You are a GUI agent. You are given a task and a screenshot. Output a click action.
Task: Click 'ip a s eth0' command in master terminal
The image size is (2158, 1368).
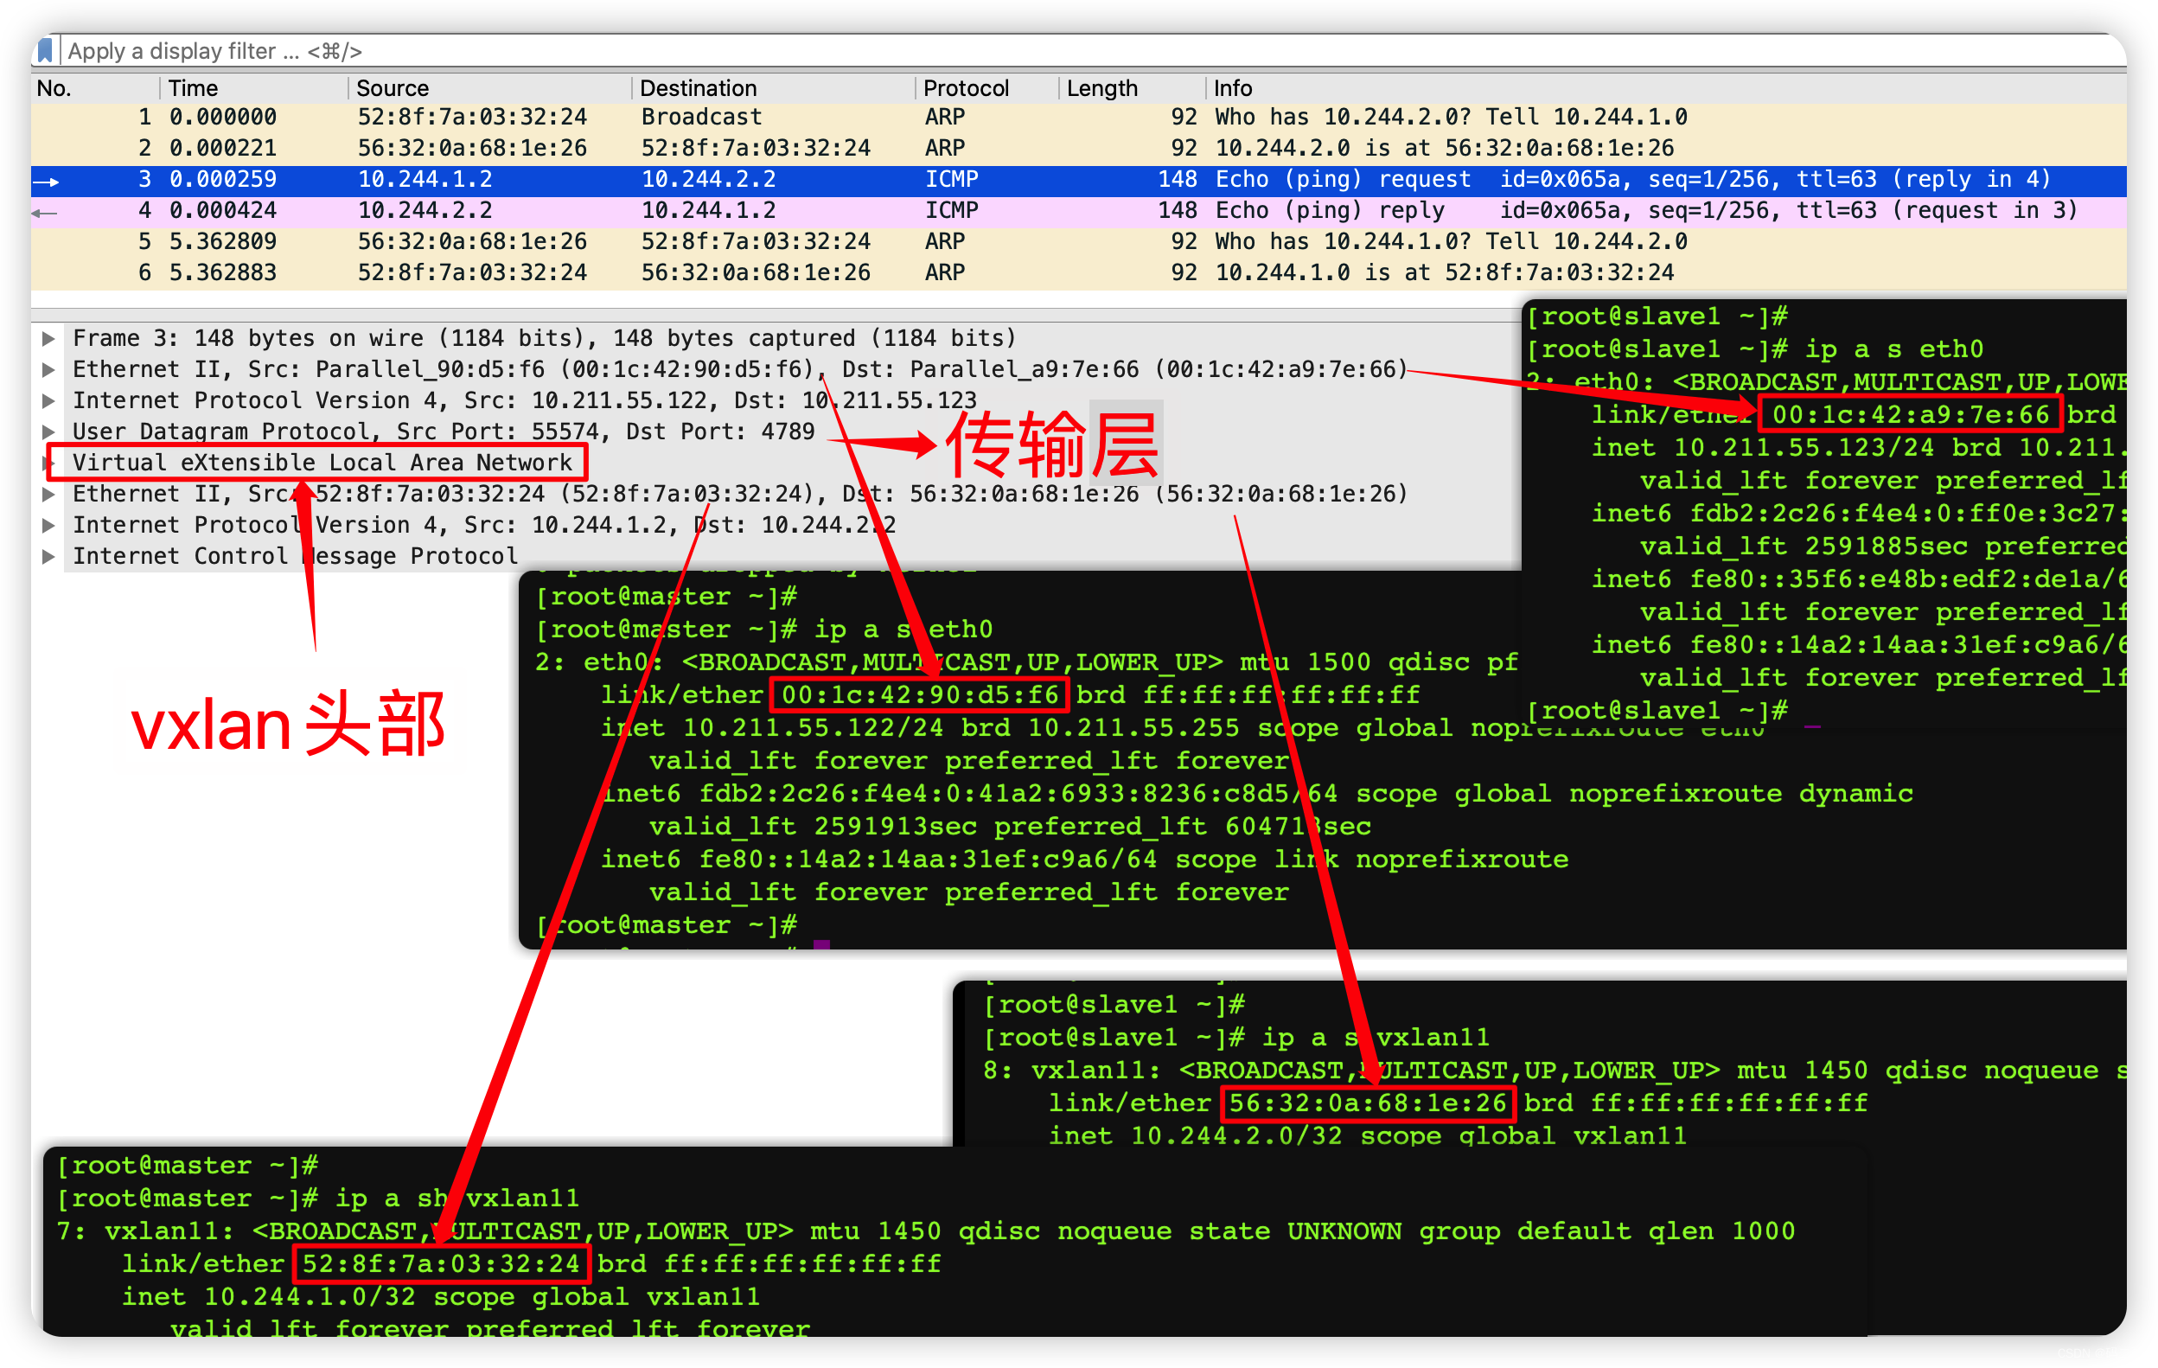[903, 630]
